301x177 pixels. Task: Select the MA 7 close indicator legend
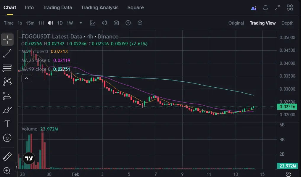point(44,52)
